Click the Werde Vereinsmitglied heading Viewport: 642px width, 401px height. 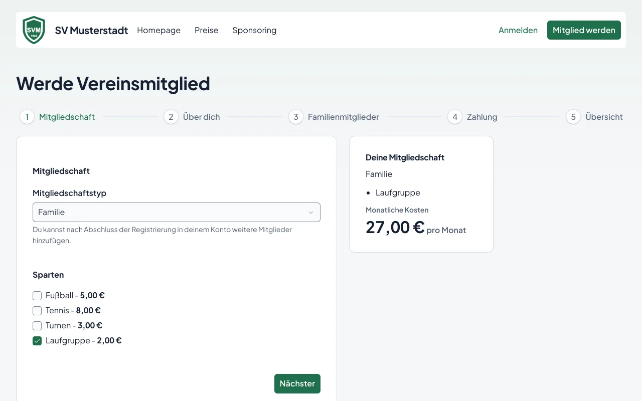tap(113, 83)
